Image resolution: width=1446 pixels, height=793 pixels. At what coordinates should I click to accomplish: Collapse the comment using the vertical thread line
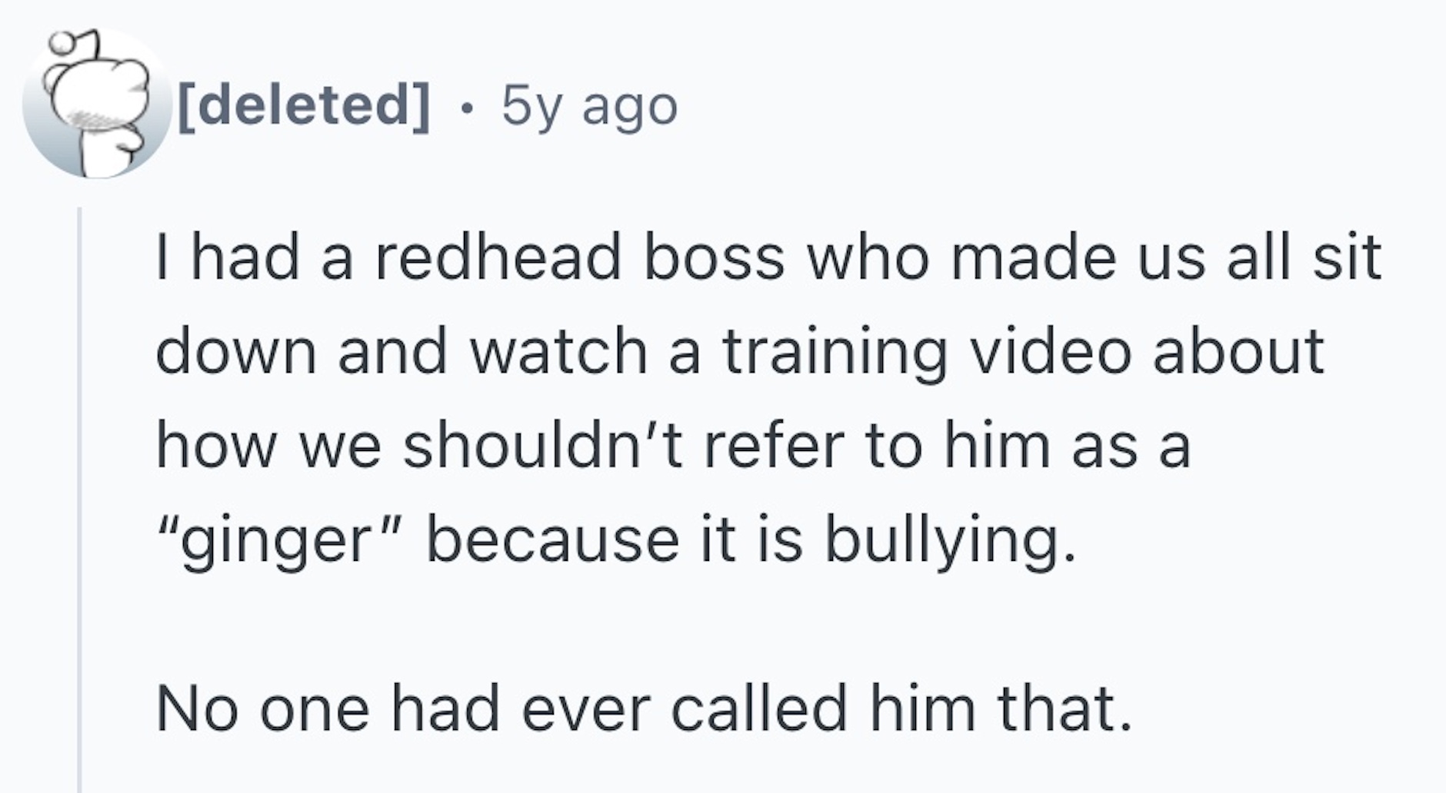[79, 499]
